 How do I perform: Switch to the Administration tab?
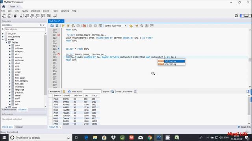[x=9, y=110]
